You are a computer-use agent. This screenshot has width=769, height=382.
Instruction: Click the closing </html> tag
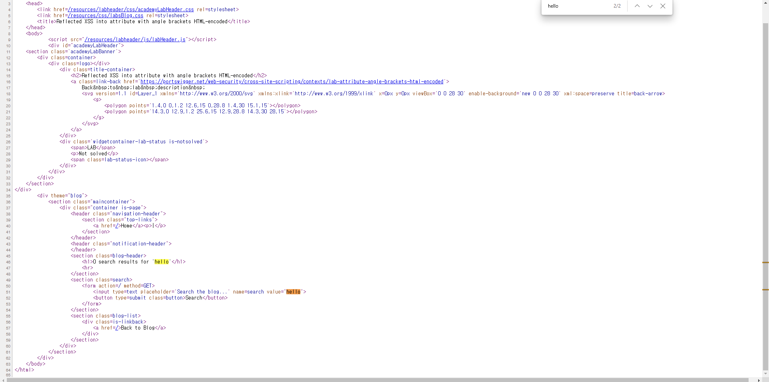[x=24, y=370]
